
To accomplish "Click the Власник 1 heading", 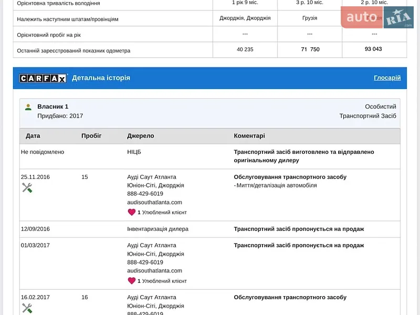I will pyautogui.click(x=53, y=107).
